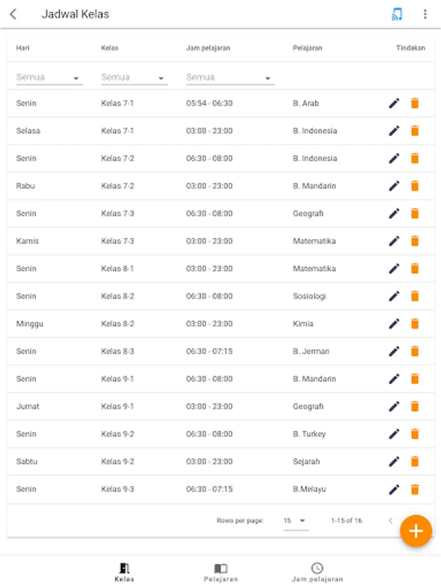Edit the B. Arab schedule row
The width and height of the screenshot is (441, 588).
click(x=394, y=103)
